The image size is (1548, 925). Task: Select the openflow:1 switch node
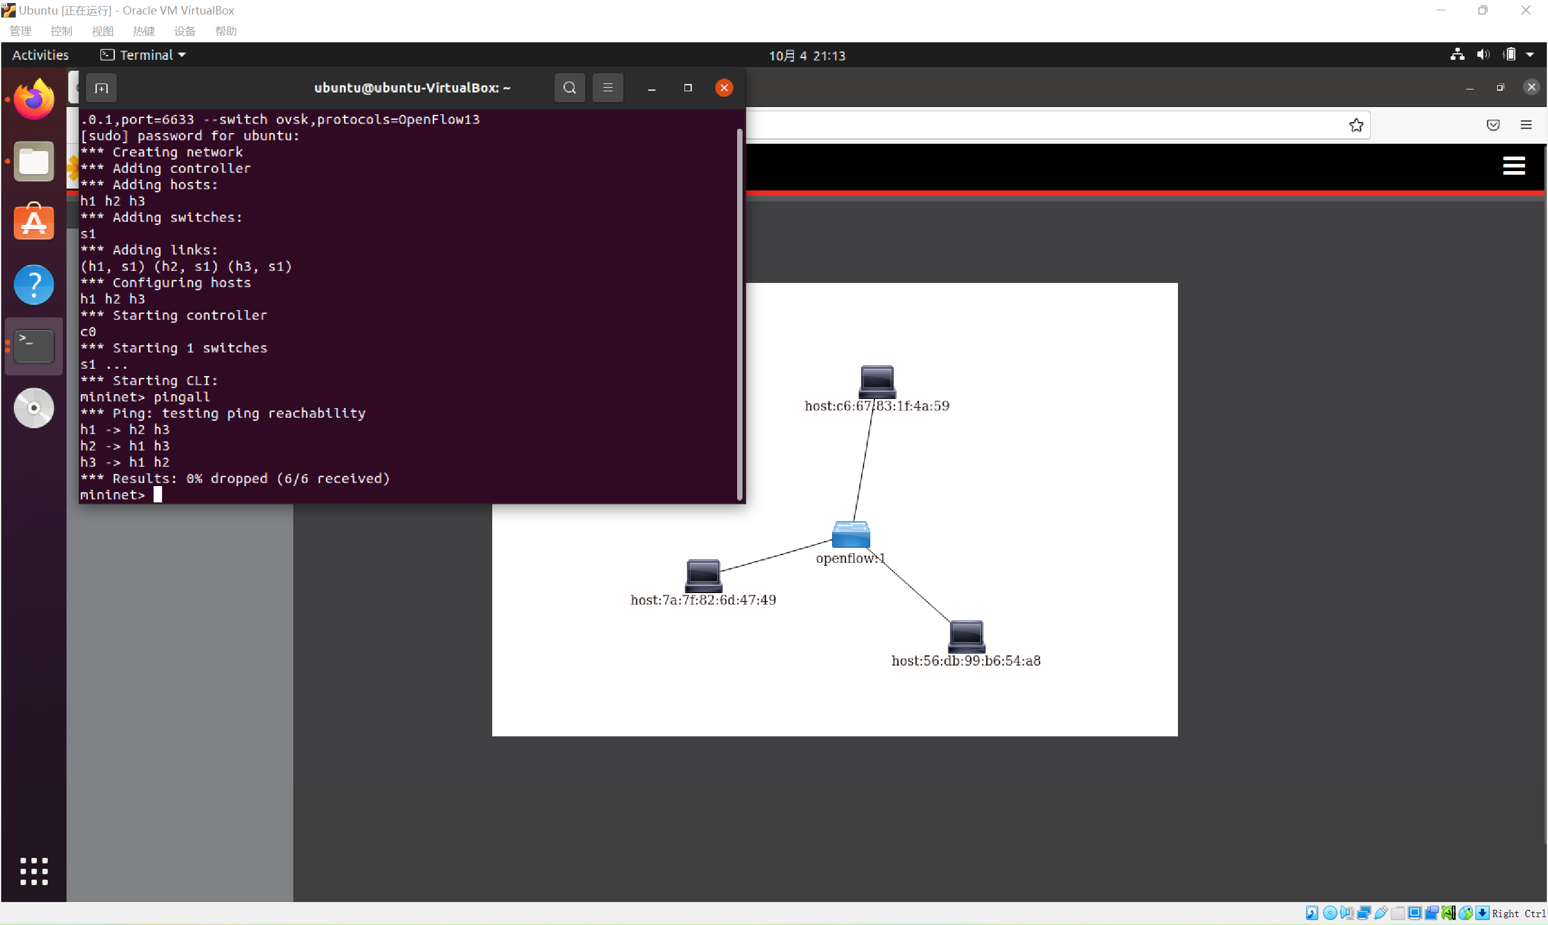point(850,534)
